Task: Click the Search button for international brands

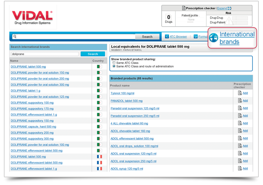Action: (93, 54)
